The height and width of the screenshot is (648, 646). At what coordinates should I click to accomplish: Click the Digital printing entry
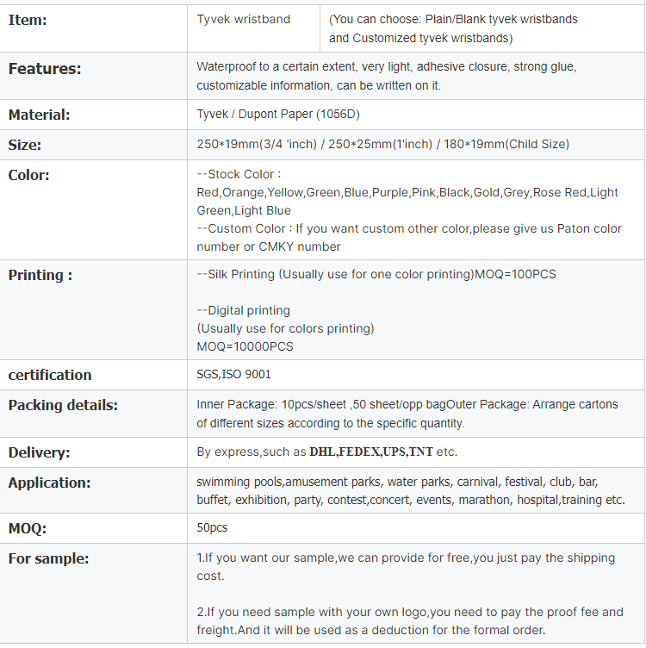[x=243, y=310]
